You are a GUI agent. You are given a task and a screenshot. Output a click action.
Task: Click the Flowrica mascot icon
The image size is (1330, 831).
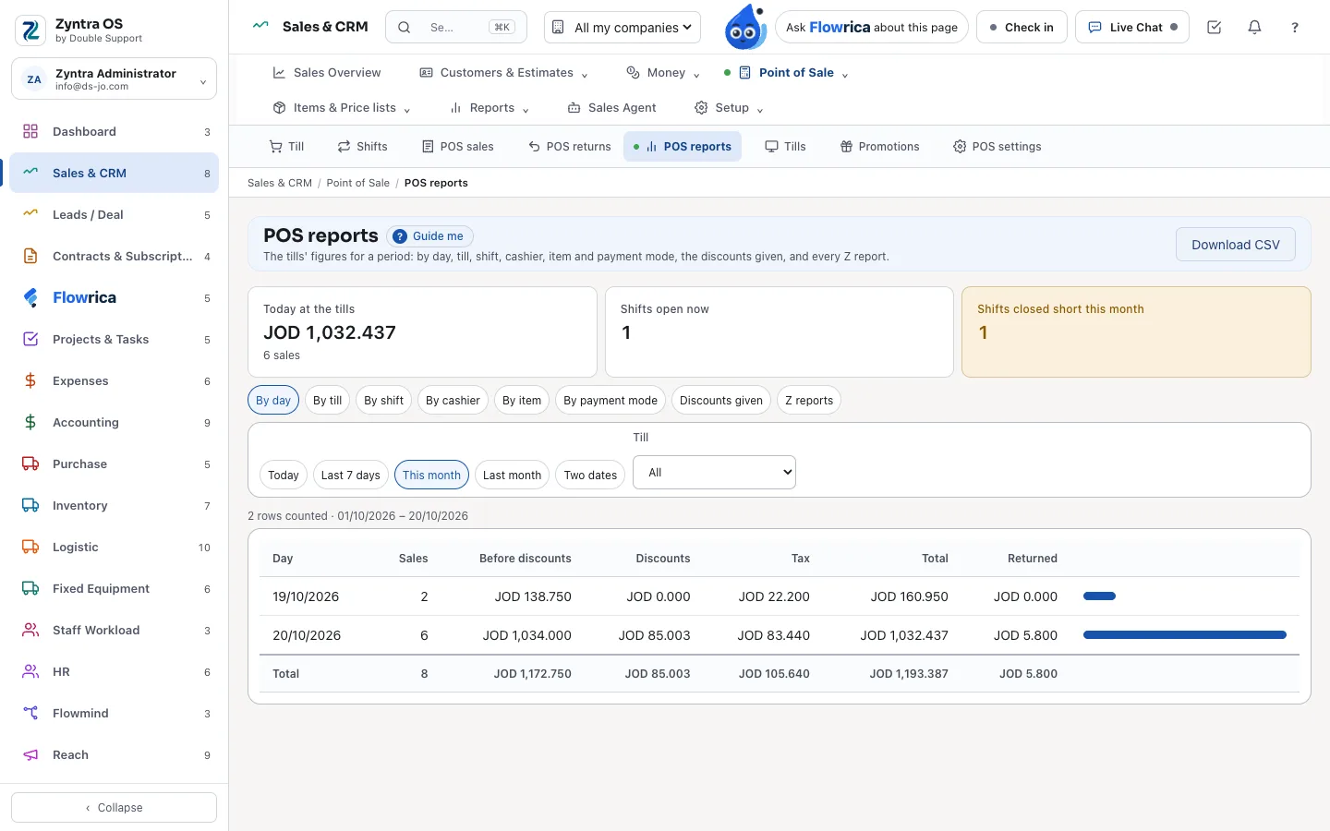click(x=744, y=28)
